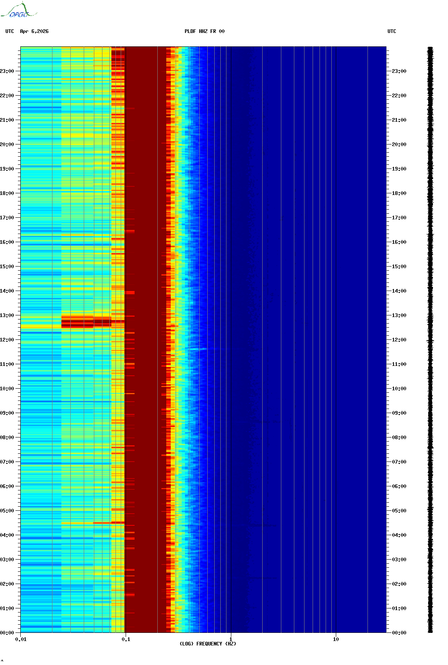Click the right-side 23:00 time label
The image size is (448, 665).
click(x=399, y=71)
